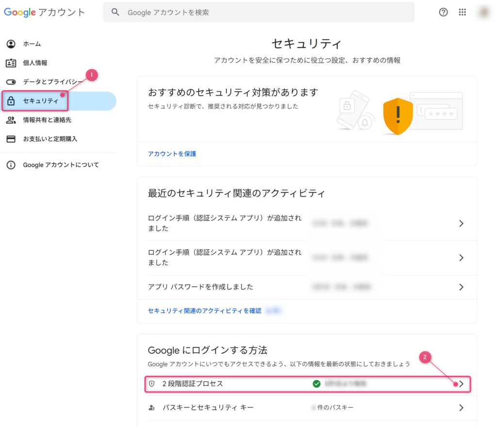The image size is (497, 427).
Task: Select 個人情報 in the sidebar
Action: 35,63
